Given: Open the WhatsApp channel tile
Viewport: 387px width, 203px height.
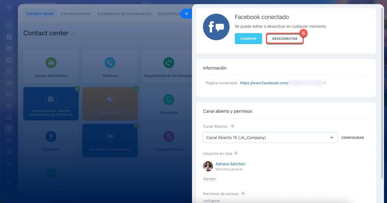Looking at the screenshot, I should click(167, 104).
